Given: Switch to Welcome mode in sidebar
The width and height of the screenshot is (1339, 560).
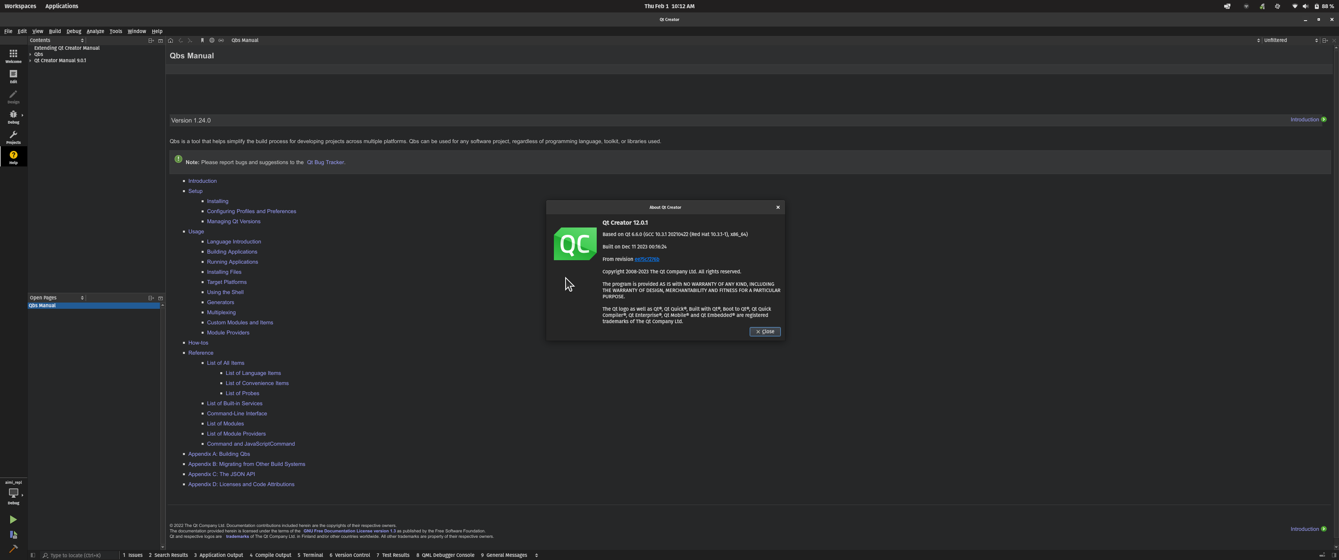Looking at the screenshot, I should [13, 56].
